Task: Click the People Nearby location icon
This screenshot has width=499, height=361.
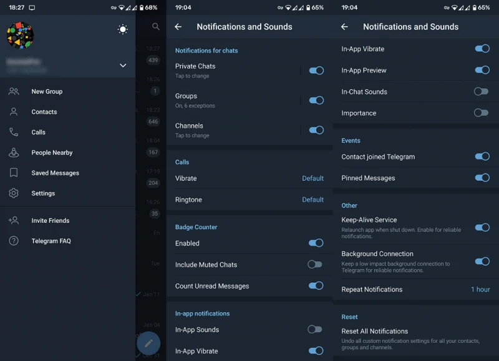Action: (14, 152)
